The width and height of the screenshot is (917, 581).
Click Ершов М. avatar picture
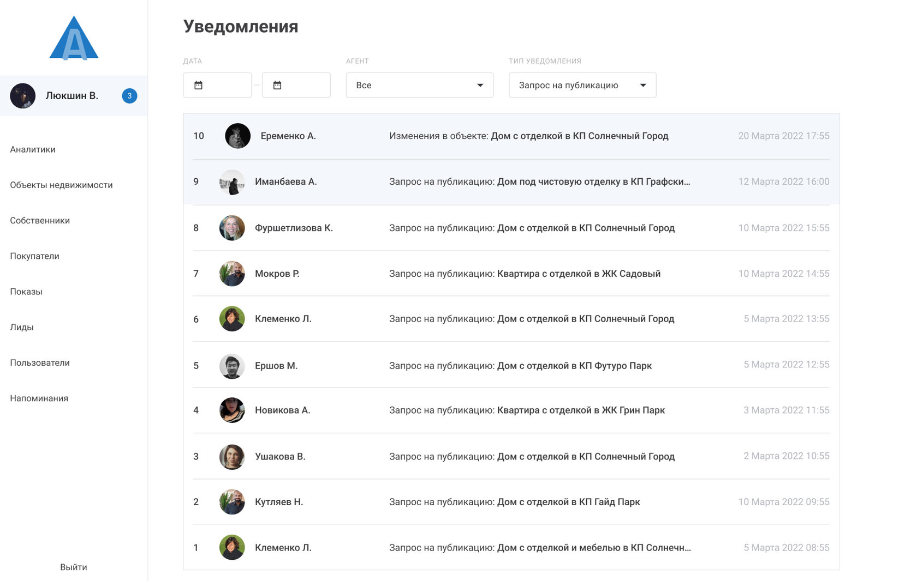coord(232,366)
